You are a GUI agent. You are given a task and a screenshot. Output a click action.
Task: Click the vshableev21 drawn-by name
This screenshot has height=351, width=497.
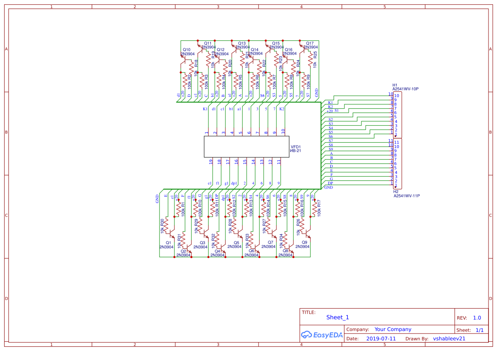point(449,338)
